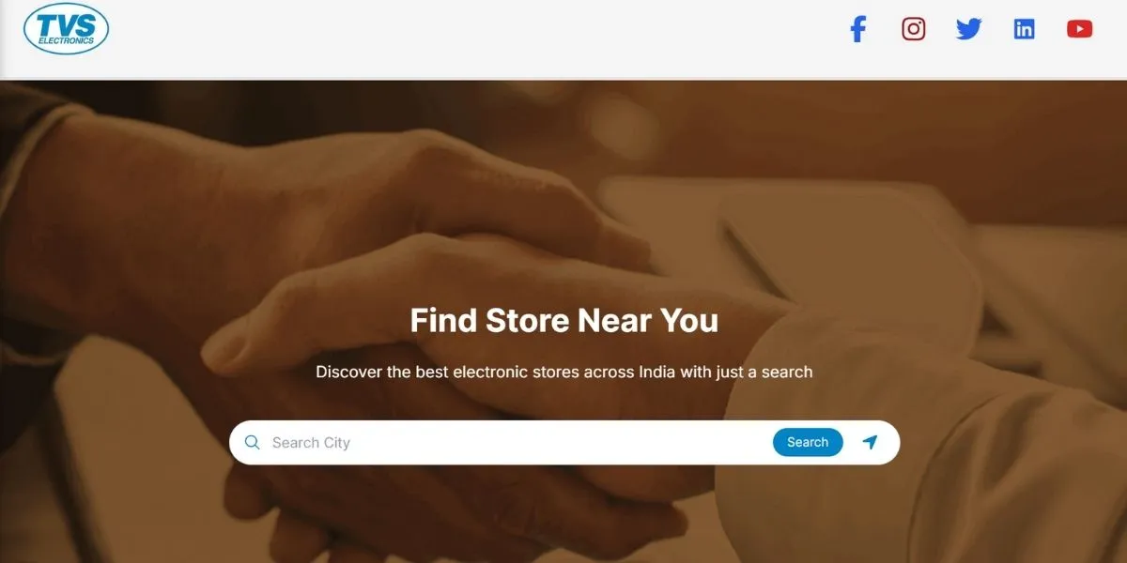The width and height of the screenshot is (1127, 563).
Task: Click the 'Search City' placeholder text
Action: (311, 443)
